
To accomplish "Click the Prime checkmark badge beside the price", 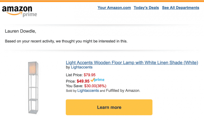I will [x=98, y=80].
